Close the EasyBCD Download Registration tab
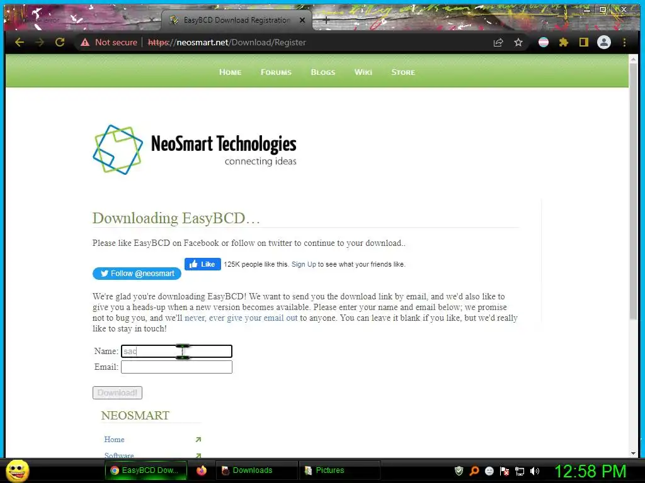Screen dimensions: 645x483 tap(302, 19)
